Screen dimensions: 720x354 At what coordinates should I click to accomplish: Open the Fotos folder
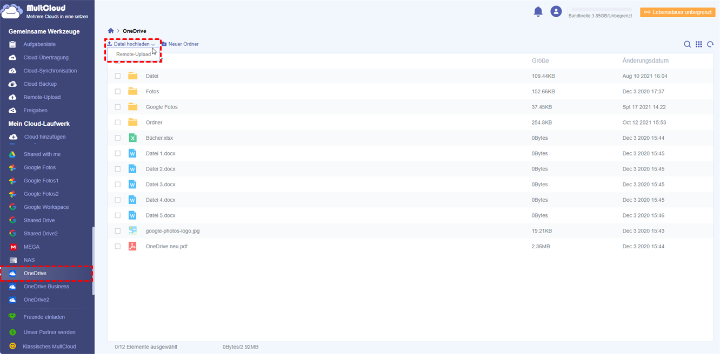click(152, 92)
